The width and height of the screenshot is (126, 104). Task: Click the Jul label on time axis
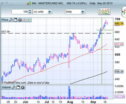click(x=47, y=102)
